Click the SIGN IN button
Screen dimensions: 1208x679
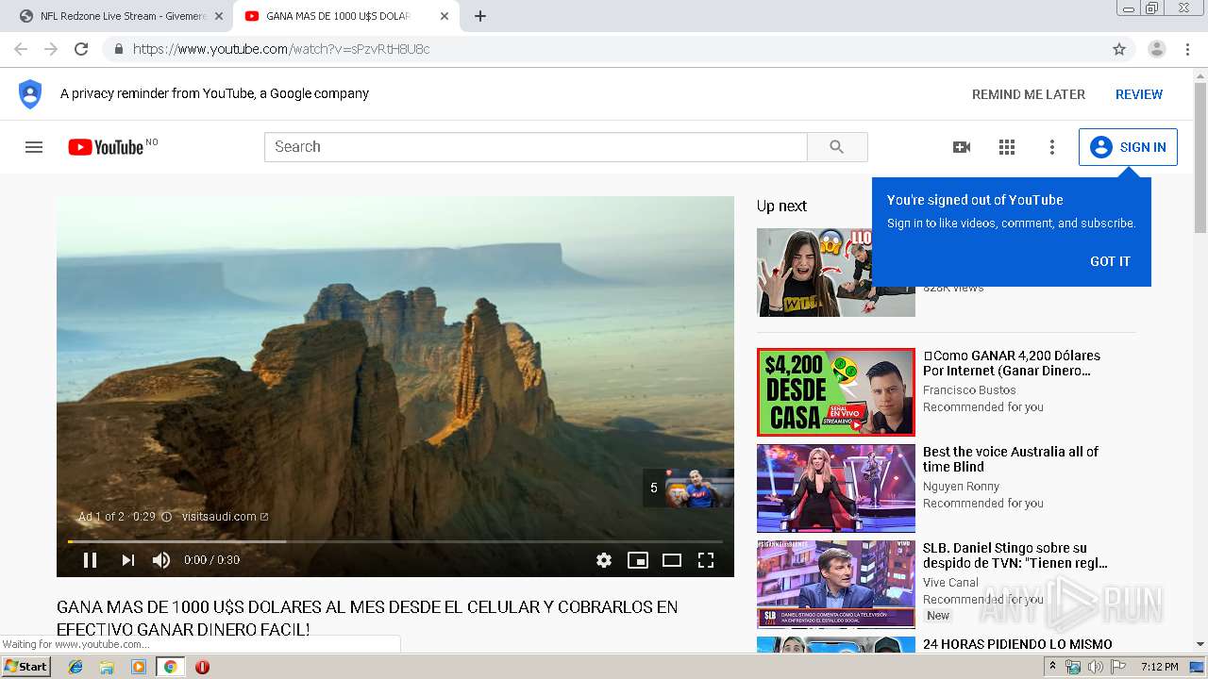pyautogui.click(x=1128, y=147)
